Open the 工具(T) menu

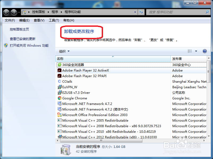point(54,20)
